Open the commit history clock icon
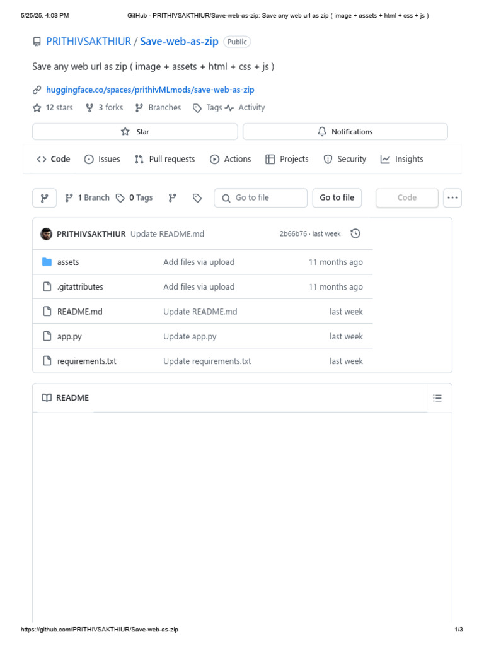This screenshot has height=646, width=484. click(355, 233)
